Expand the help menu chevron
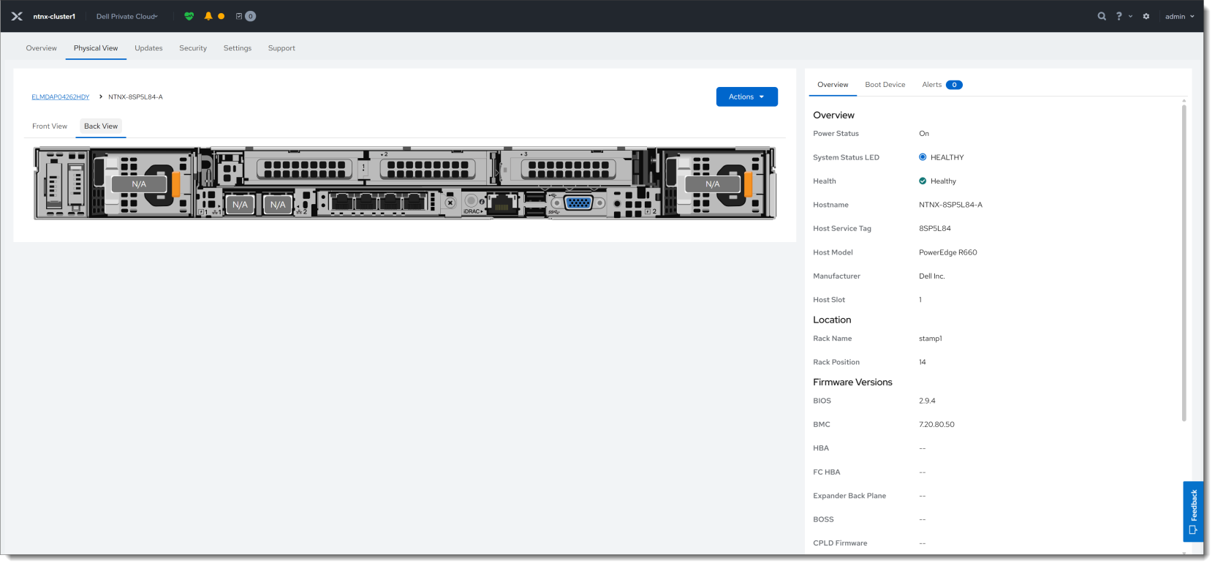 [1130, 16]
